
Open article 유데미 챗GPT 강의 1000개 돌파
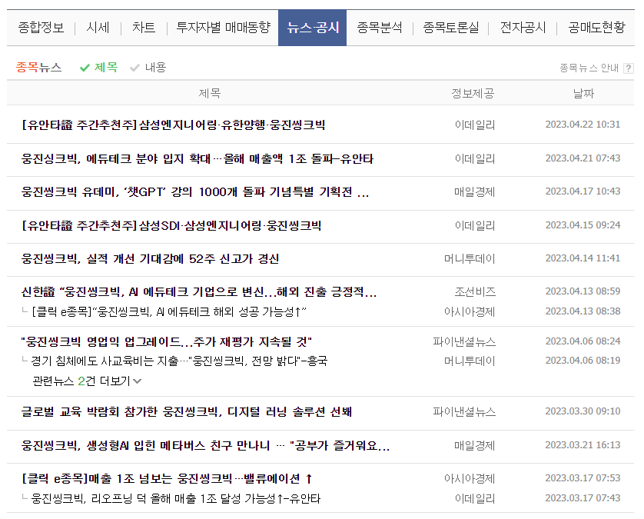tap(195, 192)
